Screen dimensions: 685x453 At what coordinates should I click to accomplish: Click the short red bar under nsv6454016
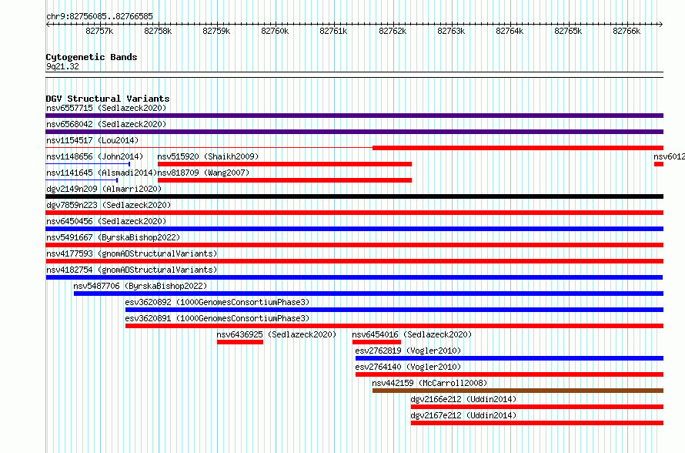(376, 342)
